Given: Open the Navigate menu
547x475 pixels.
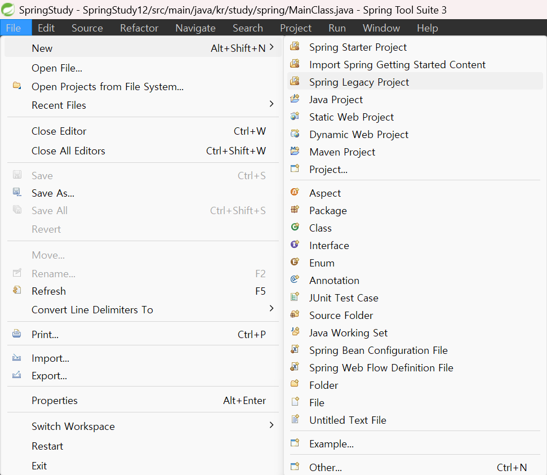Looking at the screenshot, I should [x=195, y=28].
